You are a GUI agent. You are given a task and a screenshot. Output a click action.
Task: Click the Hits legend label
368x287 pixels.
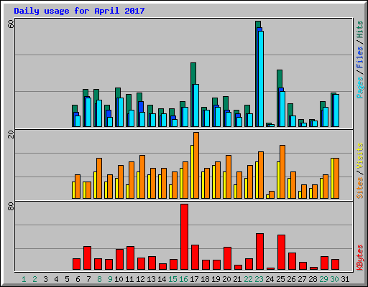359,29
